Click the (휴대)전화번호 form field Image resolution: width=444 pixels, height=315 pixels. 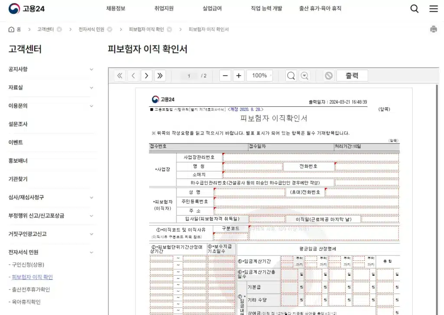click(362, 192)
